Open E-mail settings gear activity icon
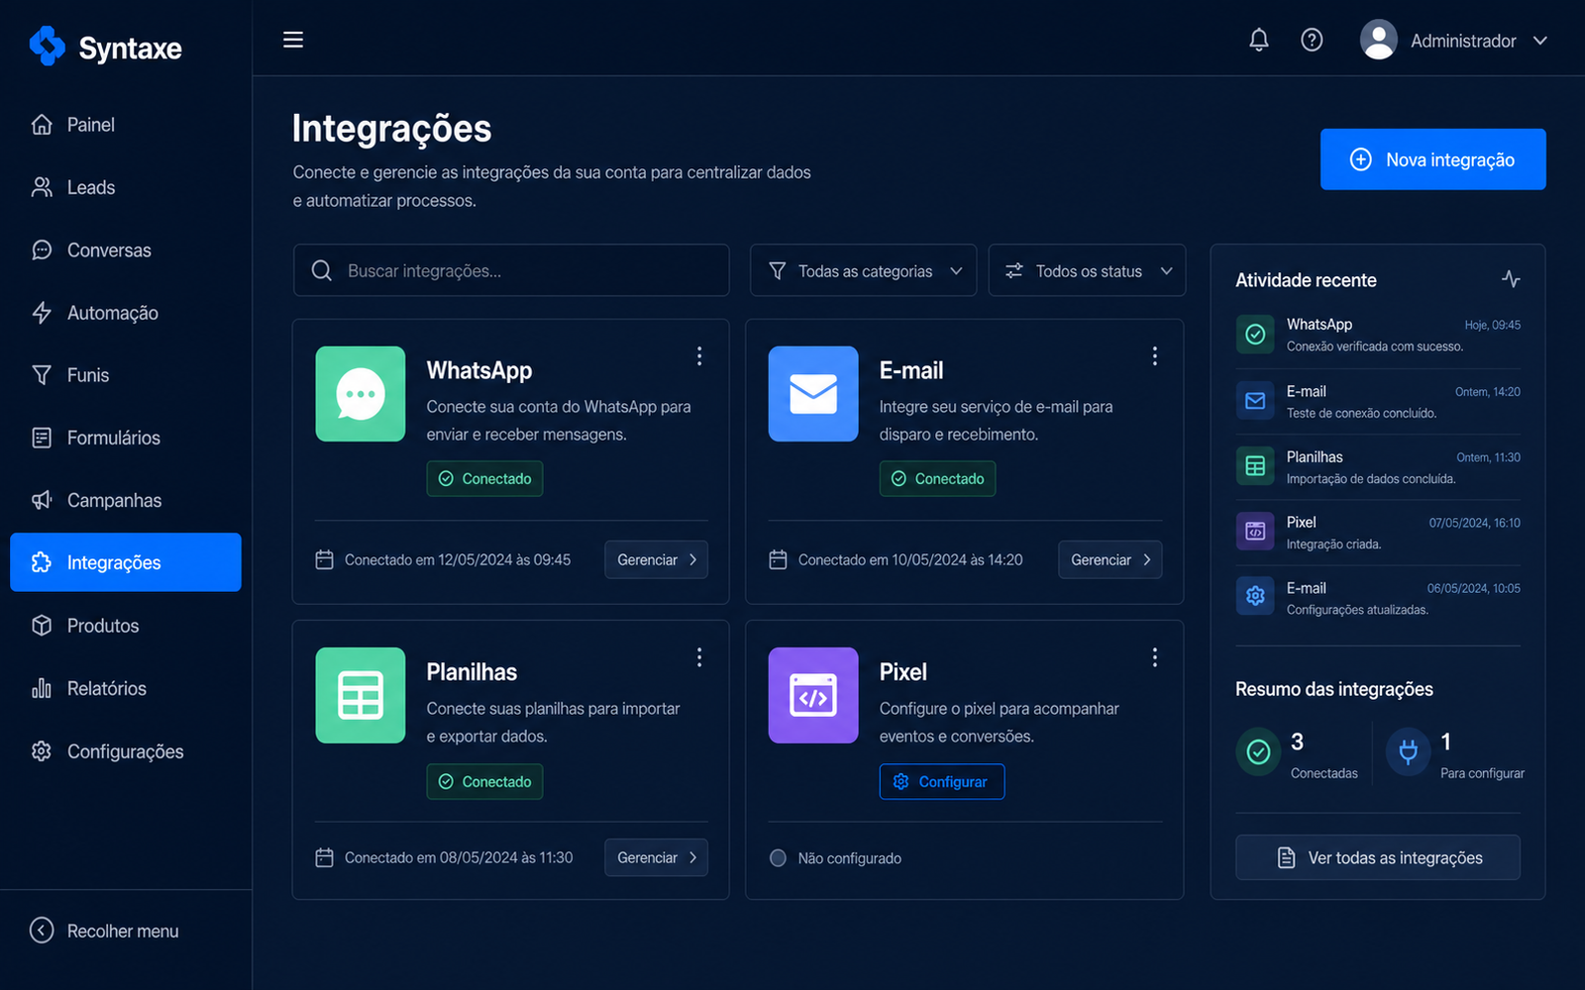 (x=1255, y=596)
